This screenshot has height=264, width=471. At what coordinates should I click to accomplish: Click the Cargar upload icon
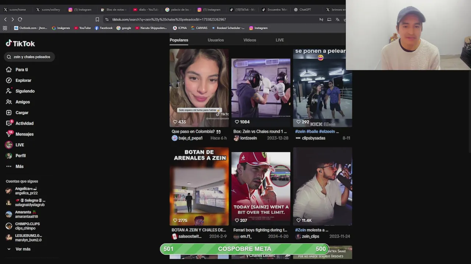(x=9, y=113)
